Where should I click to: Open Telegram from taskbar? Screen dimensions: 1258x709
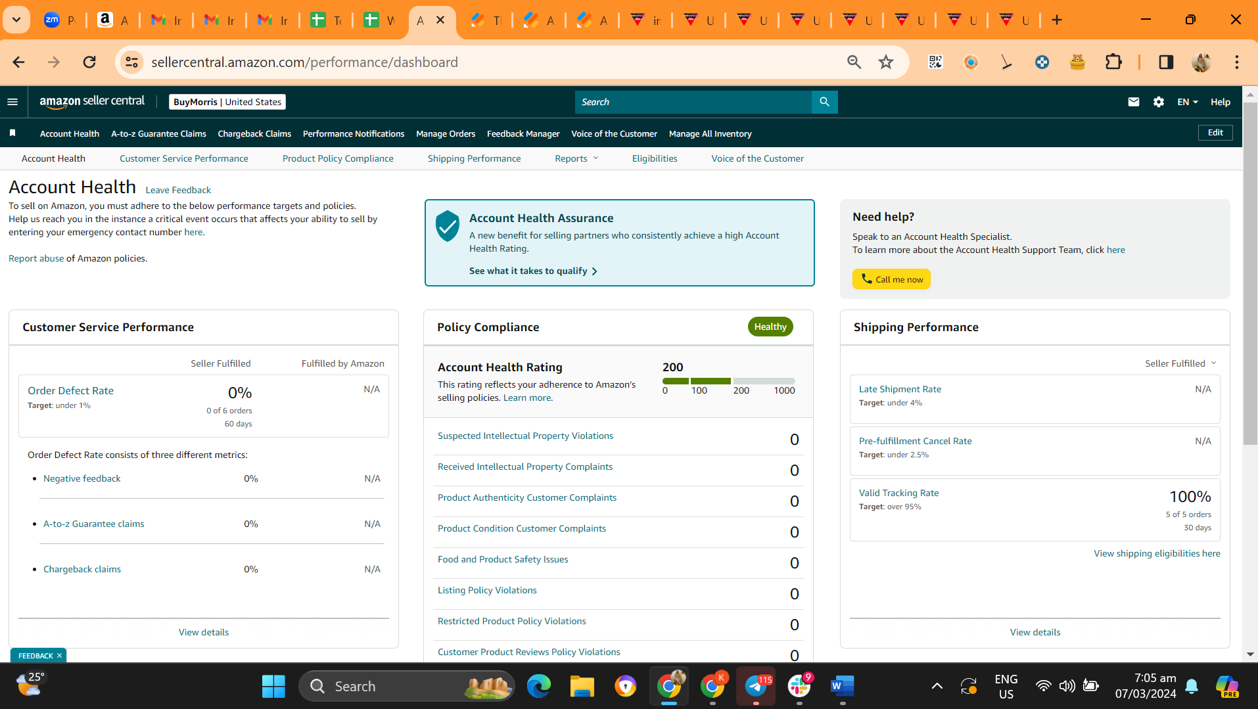[756, 686]
